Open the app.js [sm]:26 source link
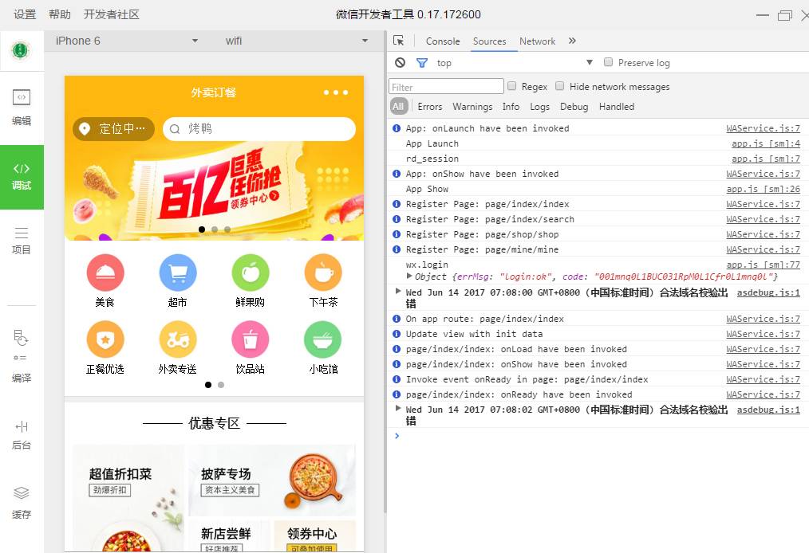 pos(763,189)
